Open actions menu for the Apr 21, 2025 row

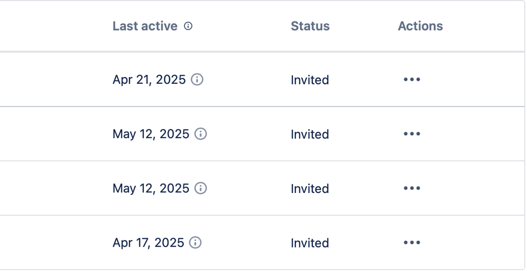[411, 80]
